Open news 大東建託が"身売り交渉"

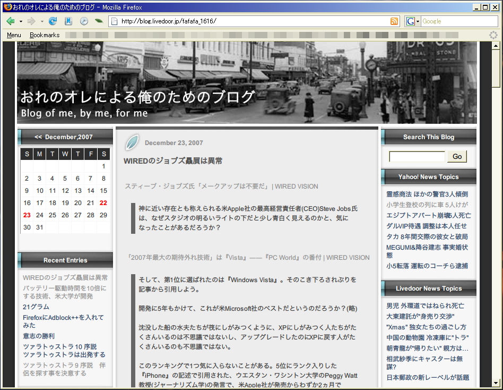pos(420,316)
